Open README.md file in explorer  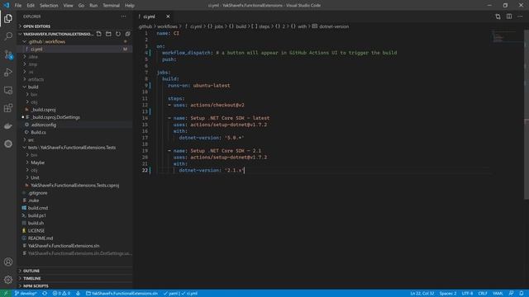tap(75, 238)
